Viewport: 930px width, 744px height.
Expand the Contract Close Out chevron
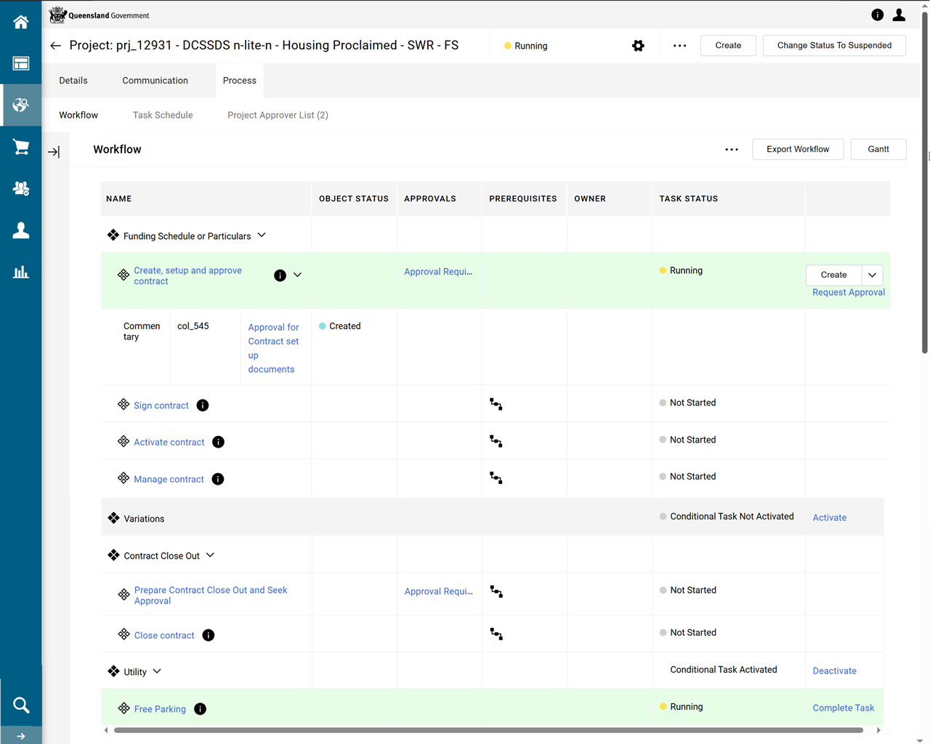(210, 555)
